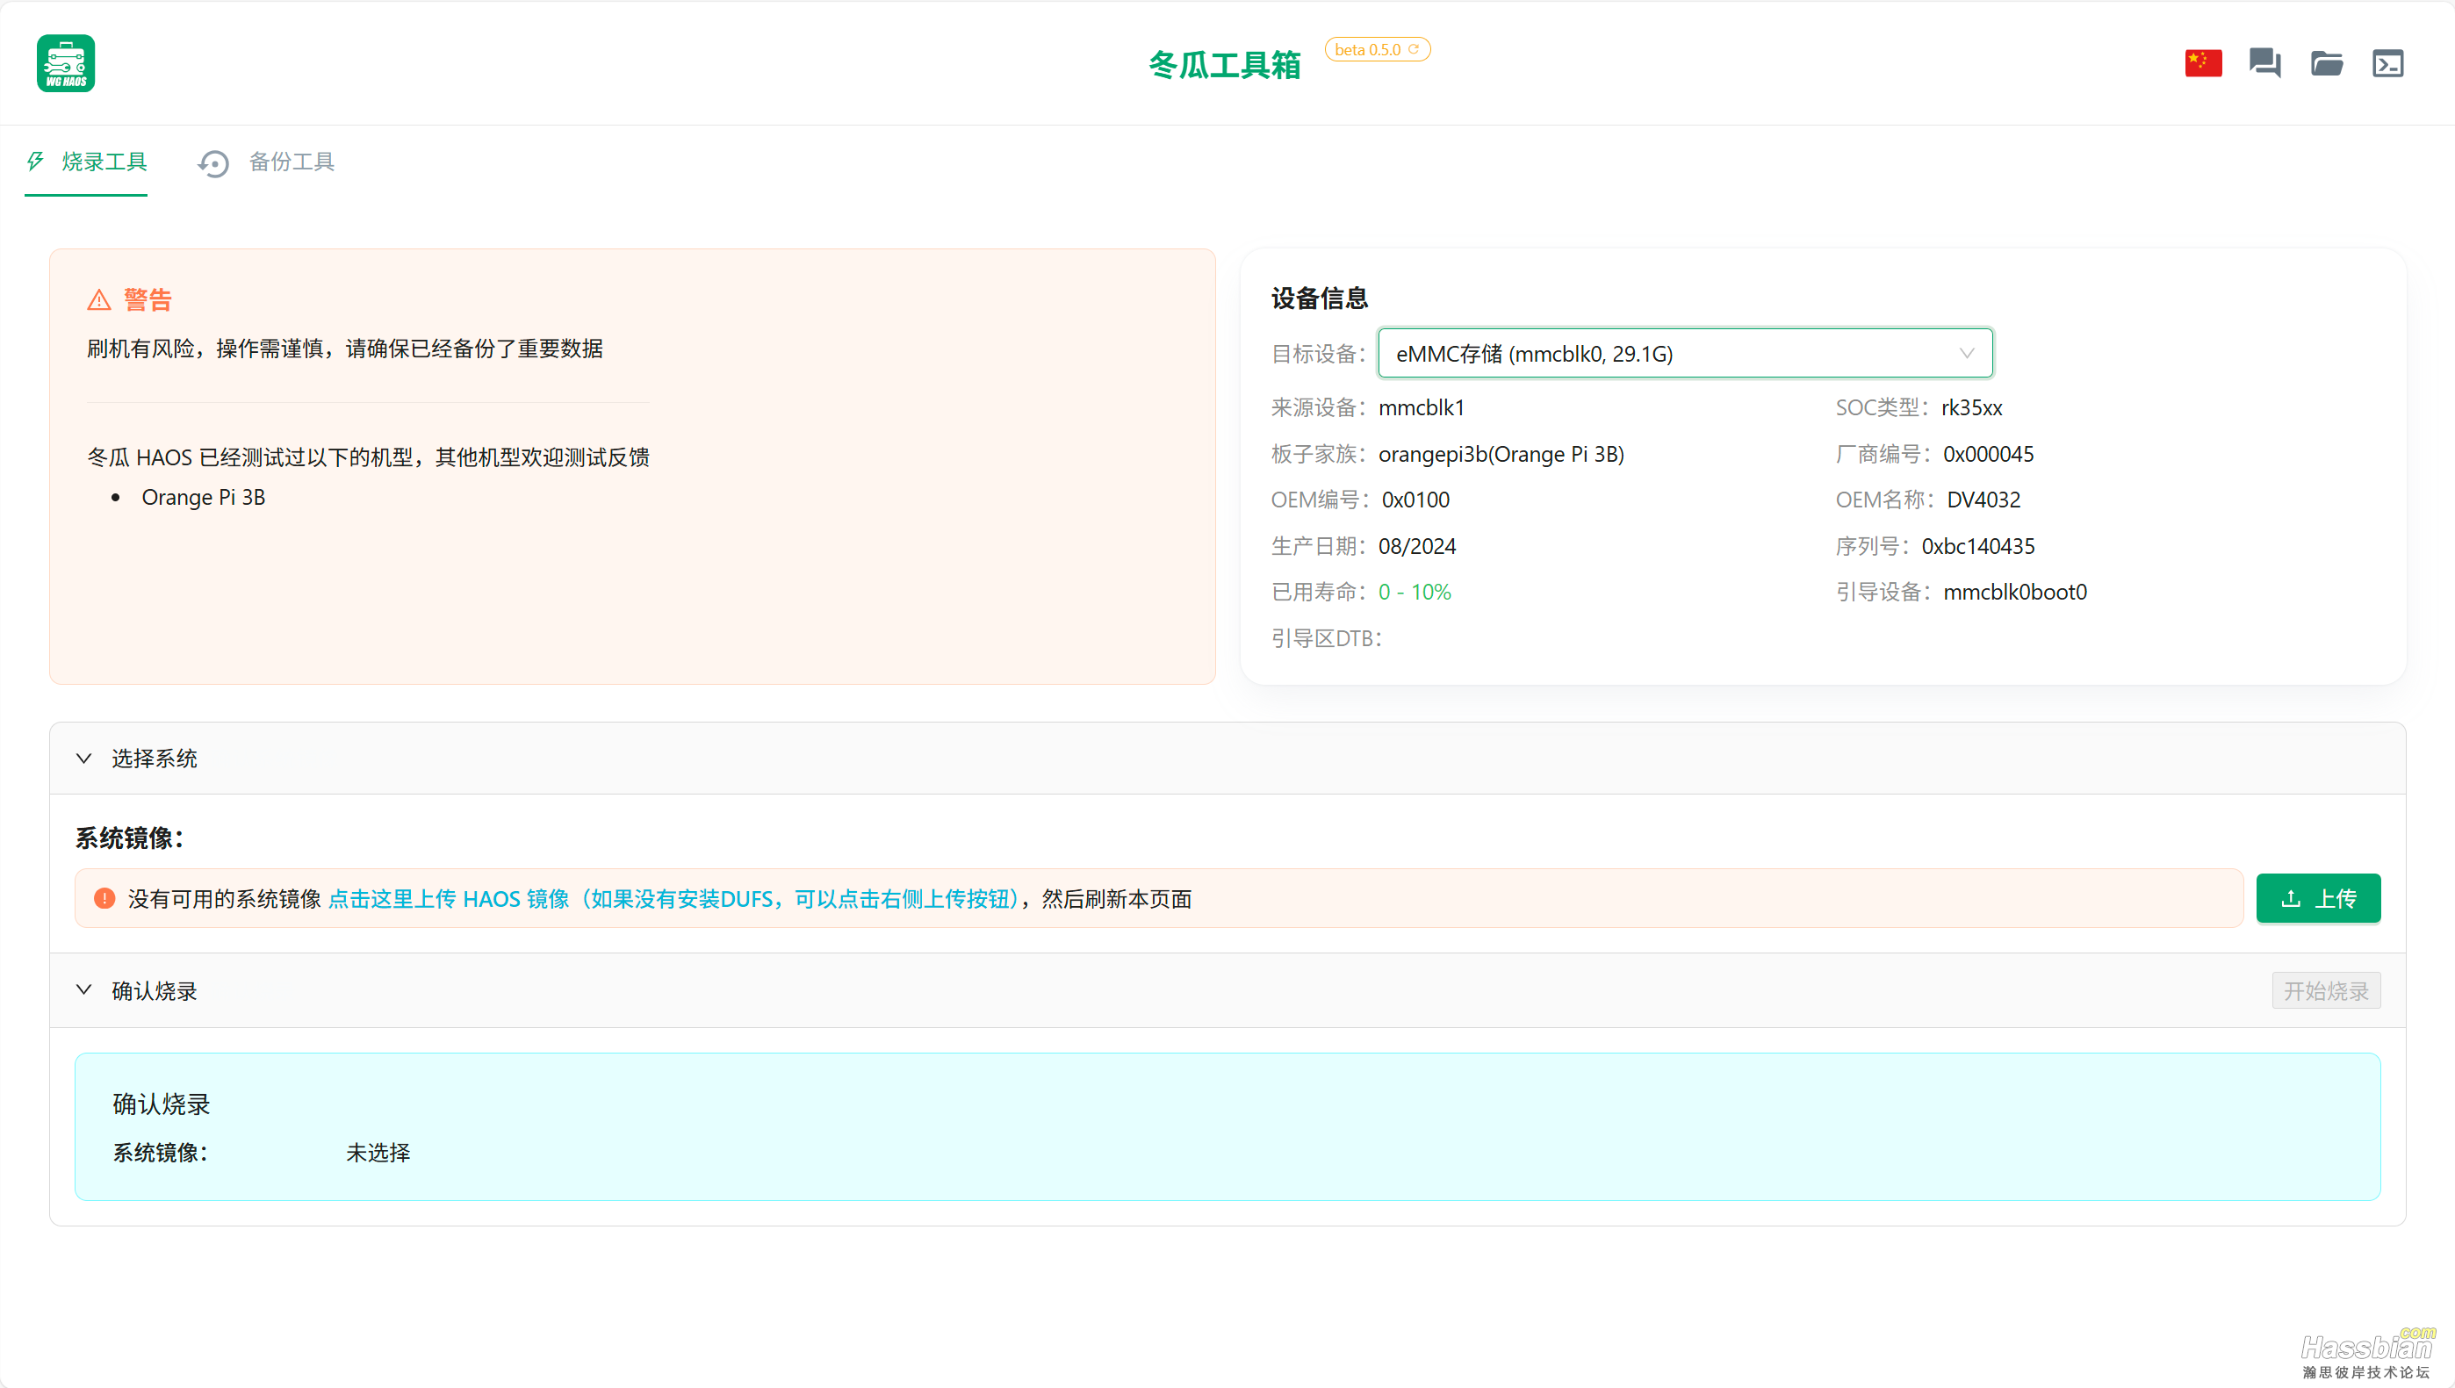Click the 上传 upload button
The width and height of the screenshot is (2455, 1388).
click(2318, 898)
